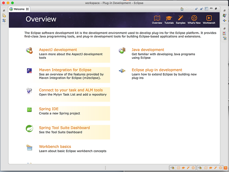Click the green Spring IDE icon
This screenshot has width=229, height=172.
[x=29, y=109]
